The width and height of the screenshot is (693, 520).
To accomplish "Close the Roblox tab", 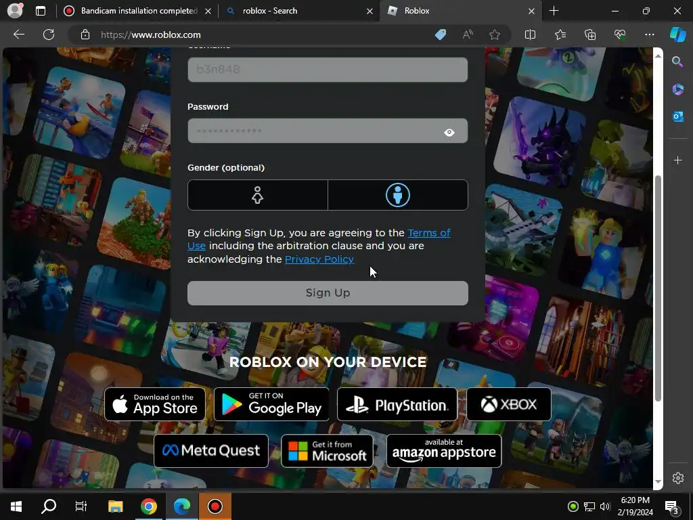I will click(x=532, y=11).
